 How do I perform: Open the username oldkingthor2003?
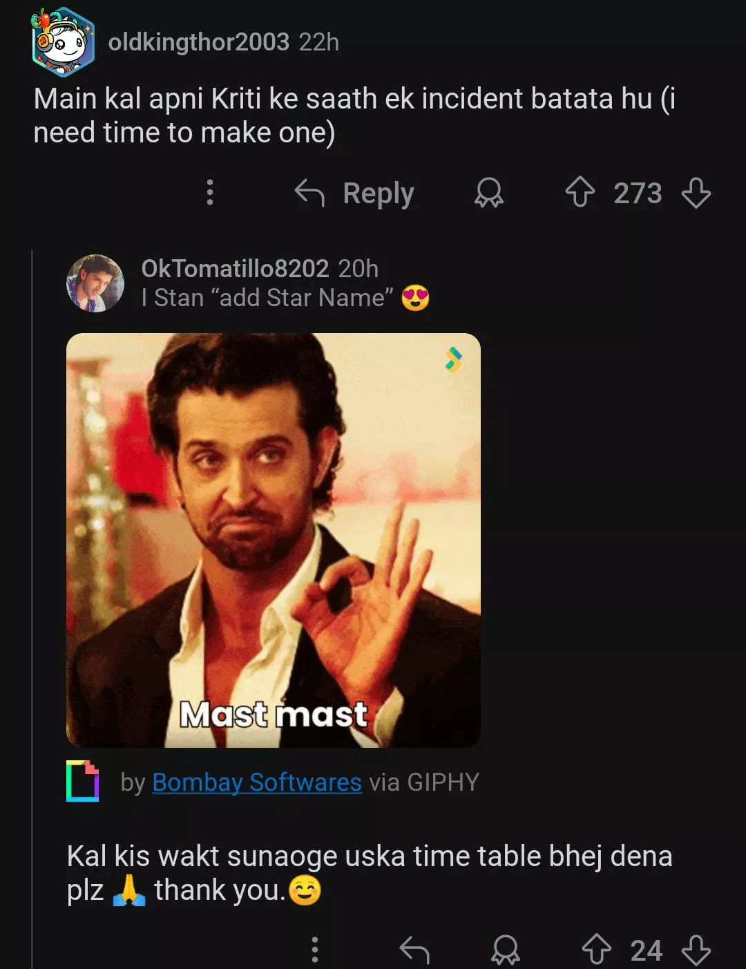tap(198, 42)
